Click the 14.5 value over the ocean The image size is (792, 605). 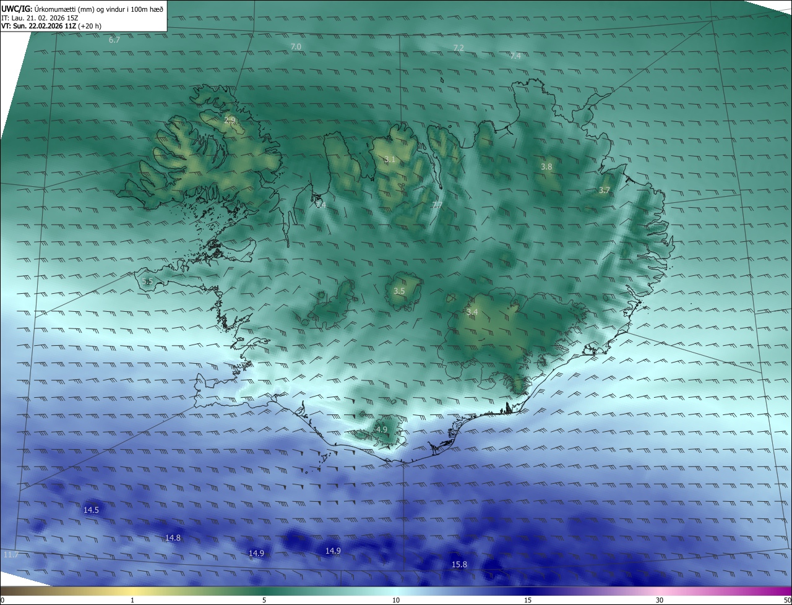pyautogui.click(x=91, y=510)
